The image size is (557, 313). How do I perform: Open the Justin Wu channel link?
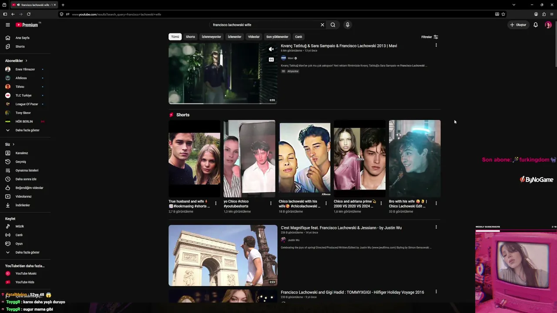[x=293, y=240]
